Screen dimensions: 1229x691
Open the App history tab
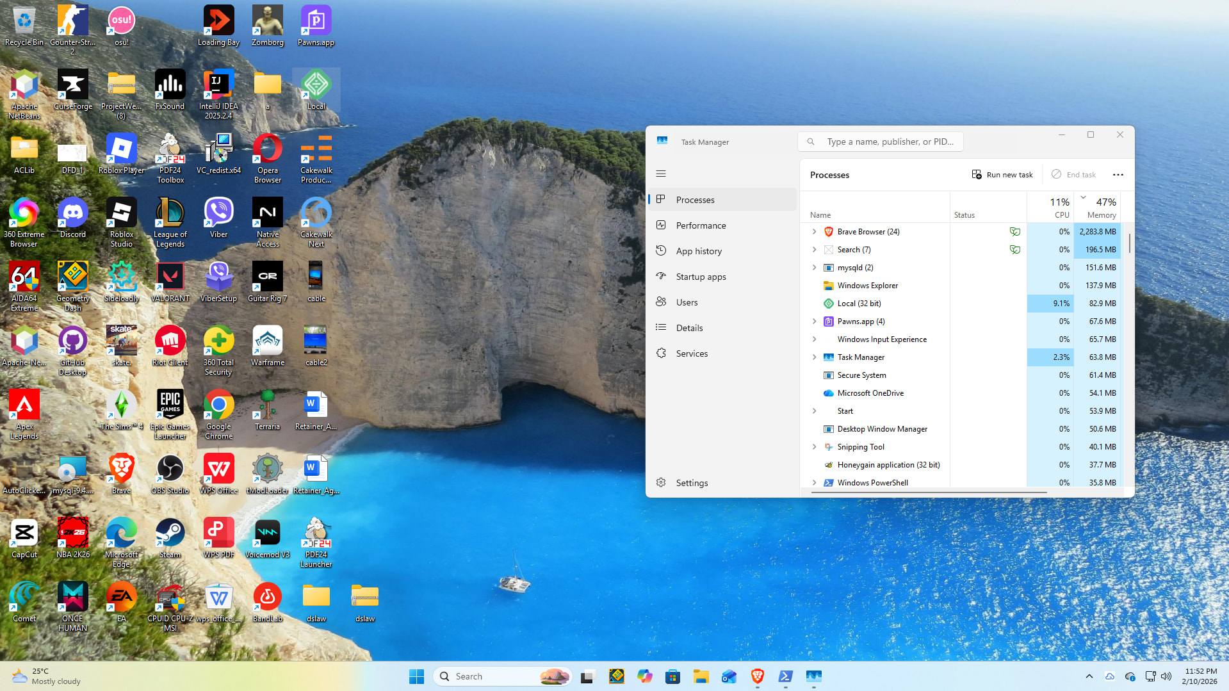tap(722, 251)
